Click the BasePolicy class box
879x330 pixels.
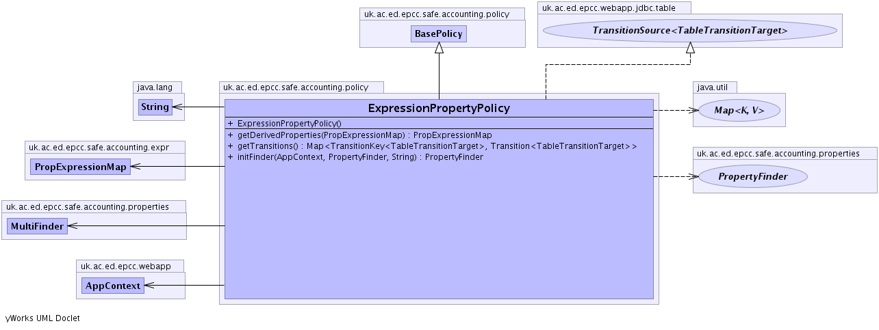coord(439,33)
